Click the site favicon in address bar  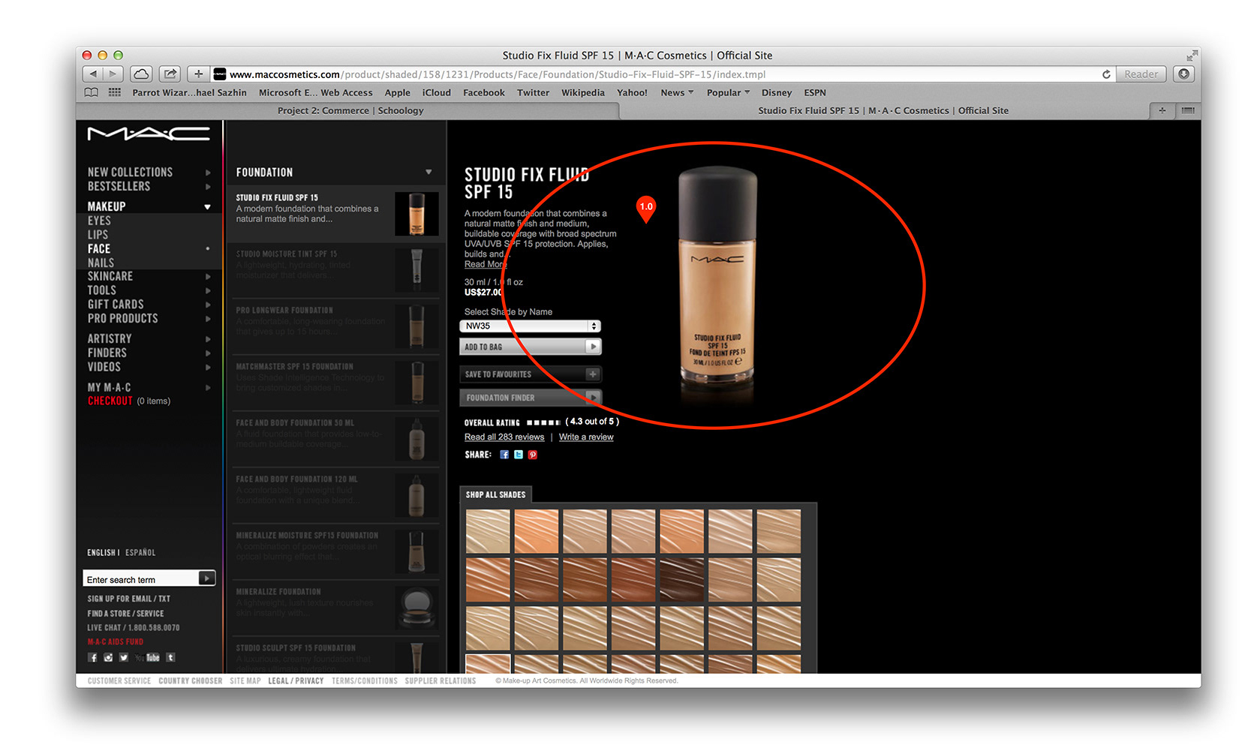[220, 74]
